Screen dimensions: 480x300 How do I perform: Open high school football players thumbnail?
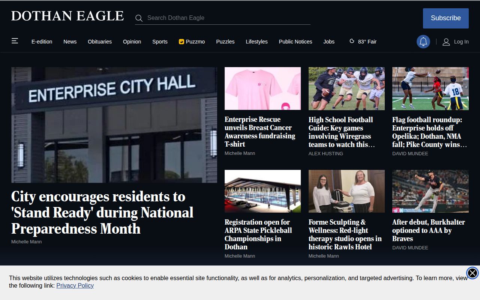(346, 88)
